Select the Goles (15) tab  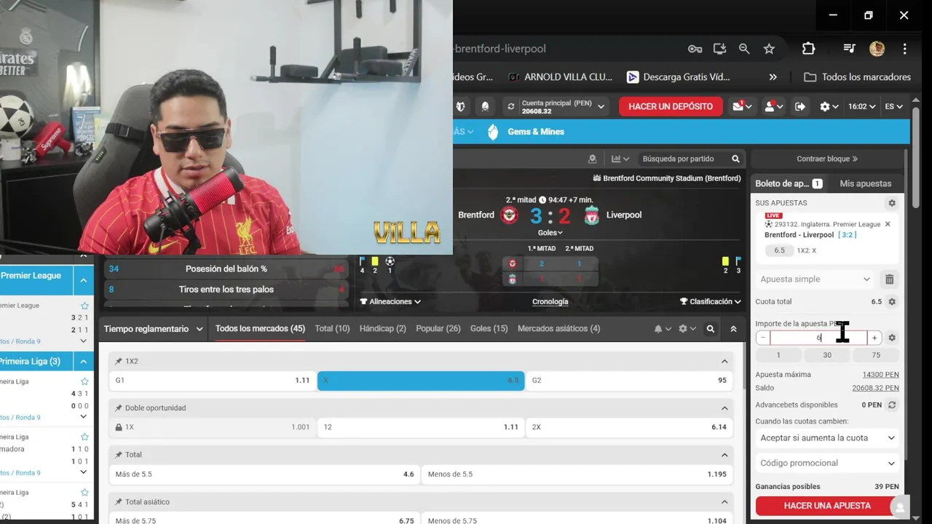click(x=489, y=329)
